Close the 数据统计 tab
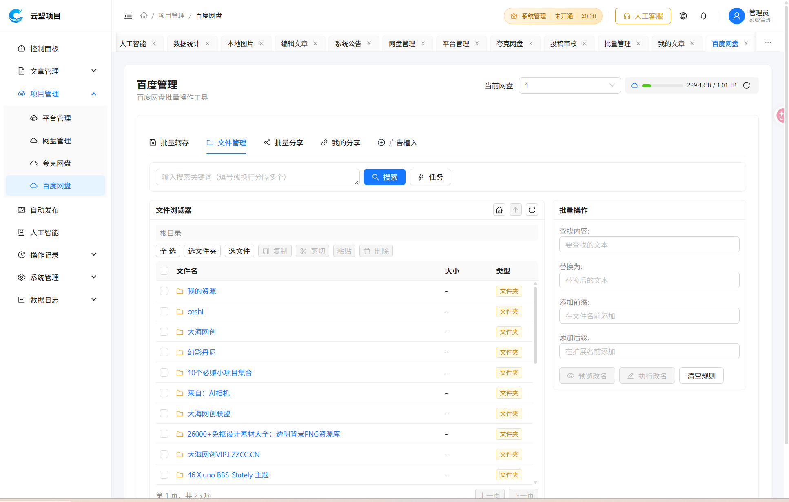Viewport: 789px width, 502px height. [x=208, y=43]
